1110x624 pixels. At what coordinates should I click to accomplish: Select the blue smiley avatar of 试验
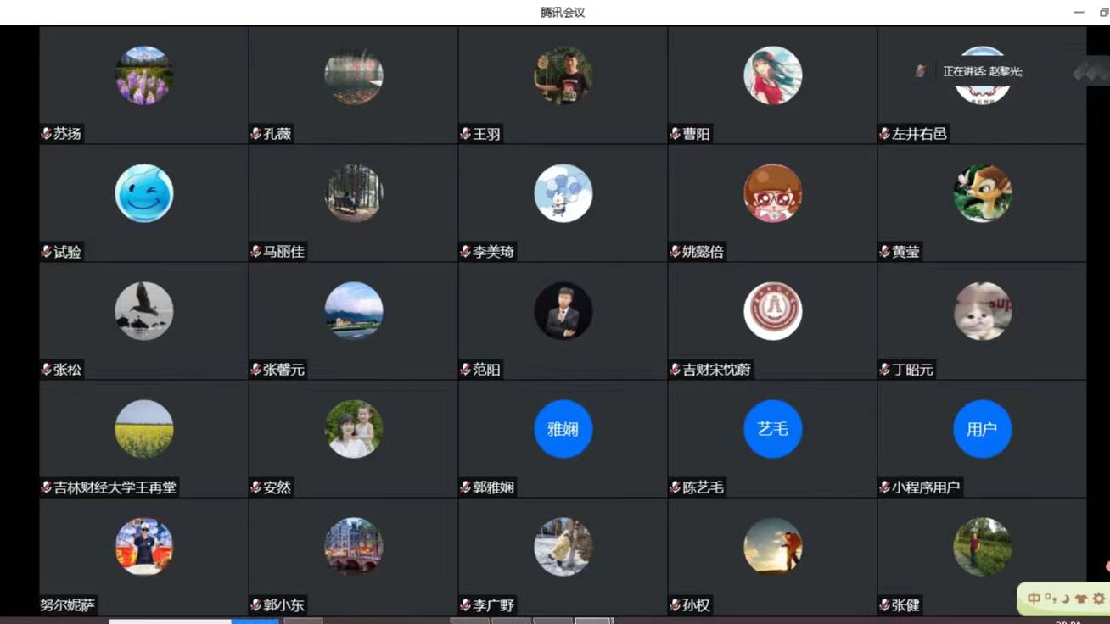144,193
